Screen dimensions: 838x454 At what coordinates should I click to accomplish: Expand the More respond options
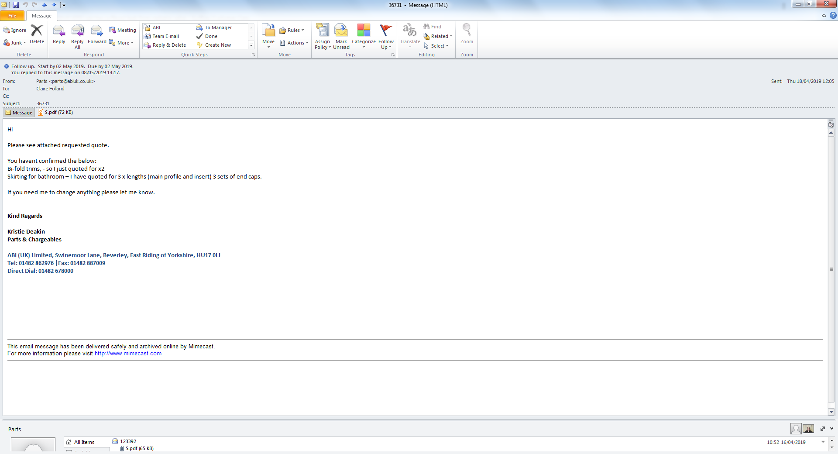point(121,43)
